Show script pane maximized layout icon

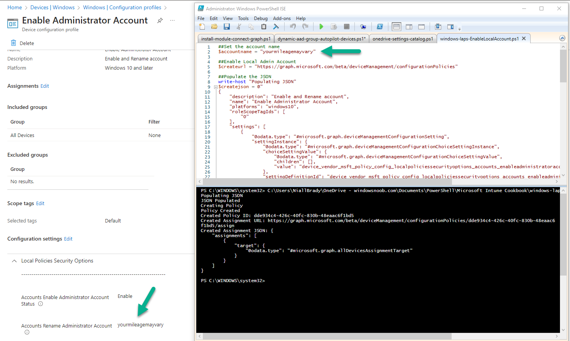point(422,27)
